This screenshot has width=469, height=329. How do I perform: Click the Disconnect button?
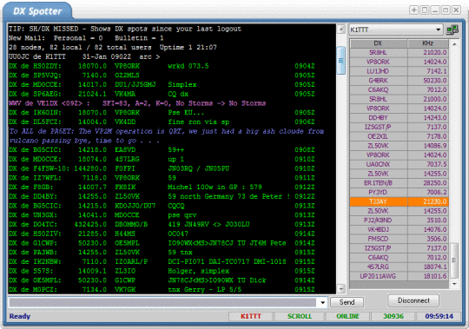pos(413,300)
